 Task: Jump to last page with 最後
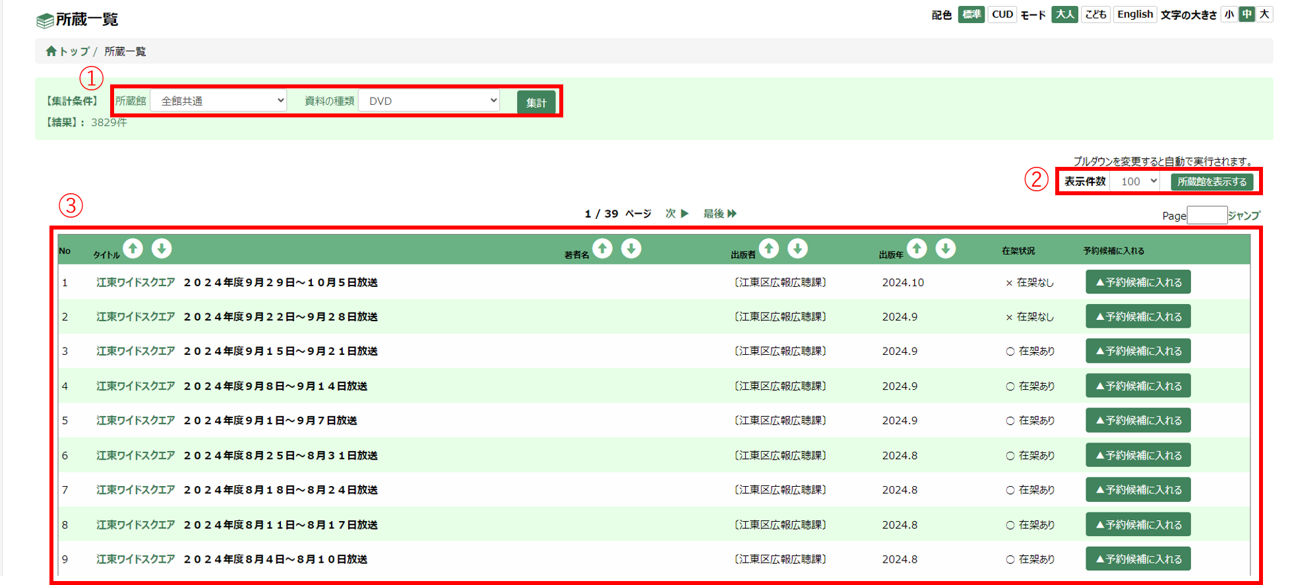tap(720, 214)
